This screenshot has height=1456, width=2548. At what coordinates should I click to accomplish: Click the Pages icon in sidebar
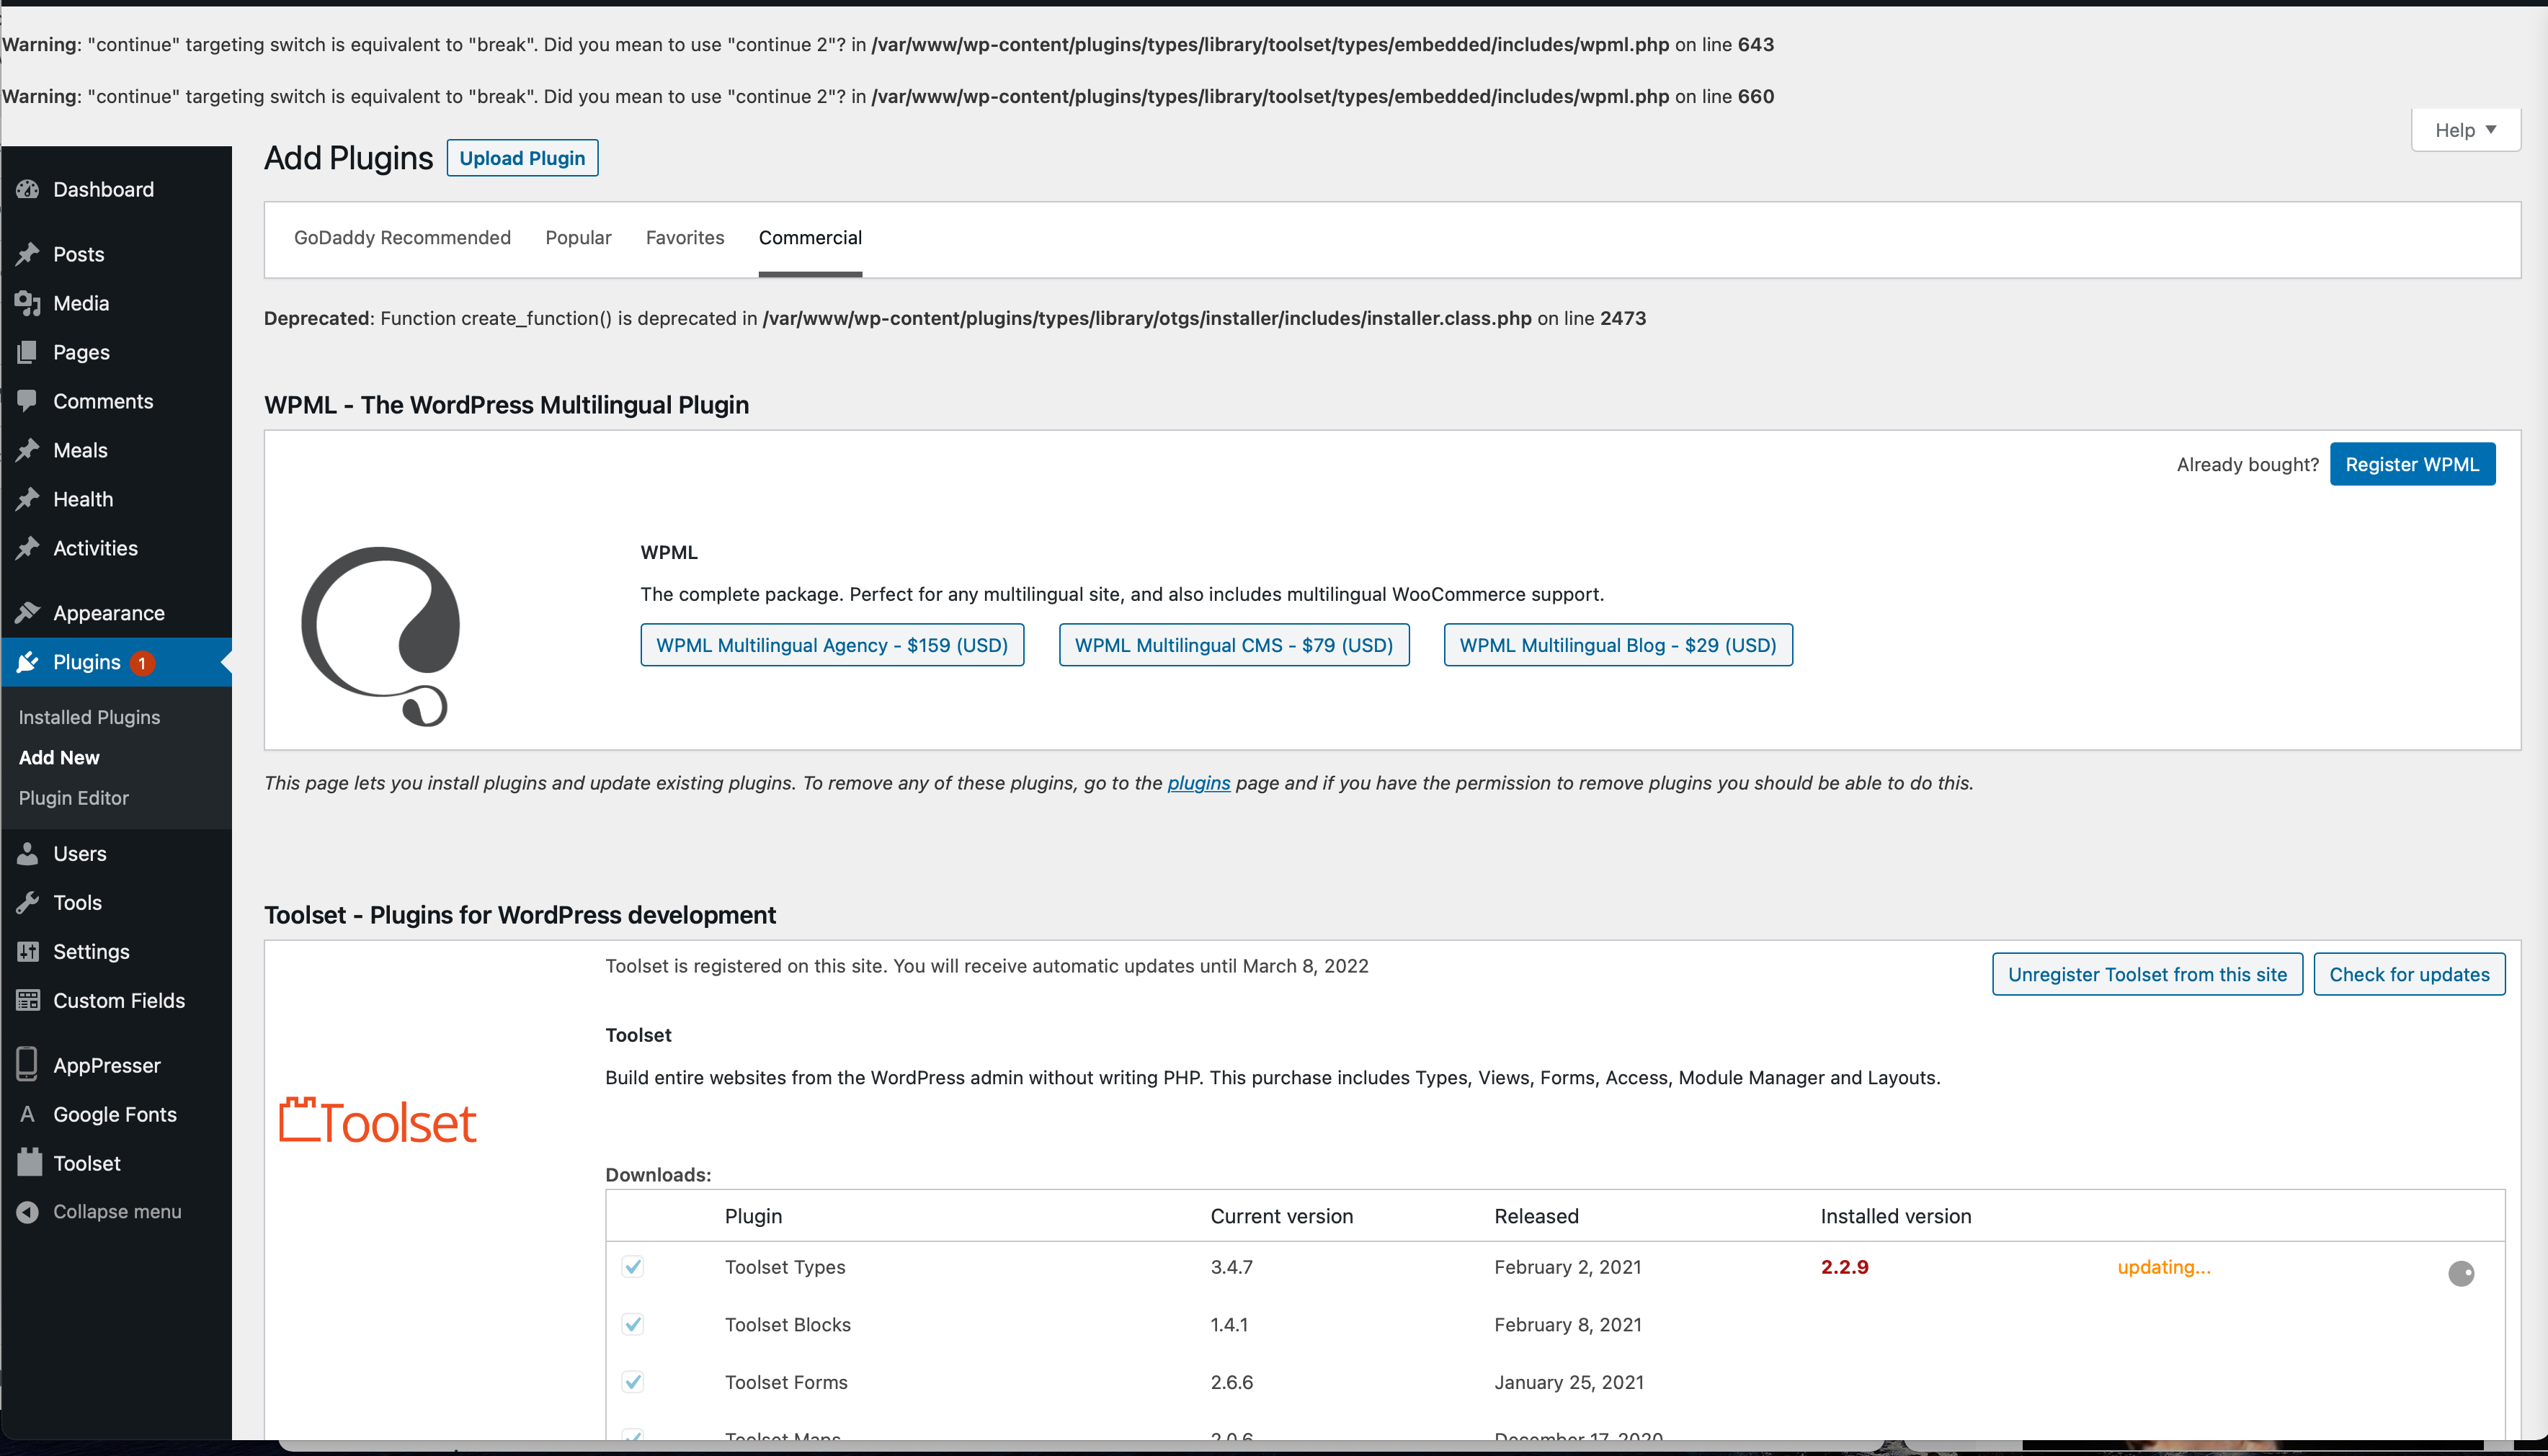(x=27, y=352)
